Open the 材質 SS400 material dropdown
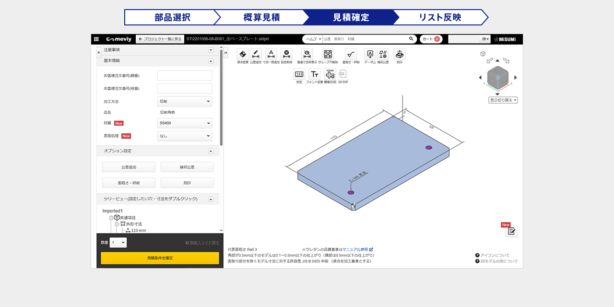Screen dimensions: 614x307 [x=185, y=123]
